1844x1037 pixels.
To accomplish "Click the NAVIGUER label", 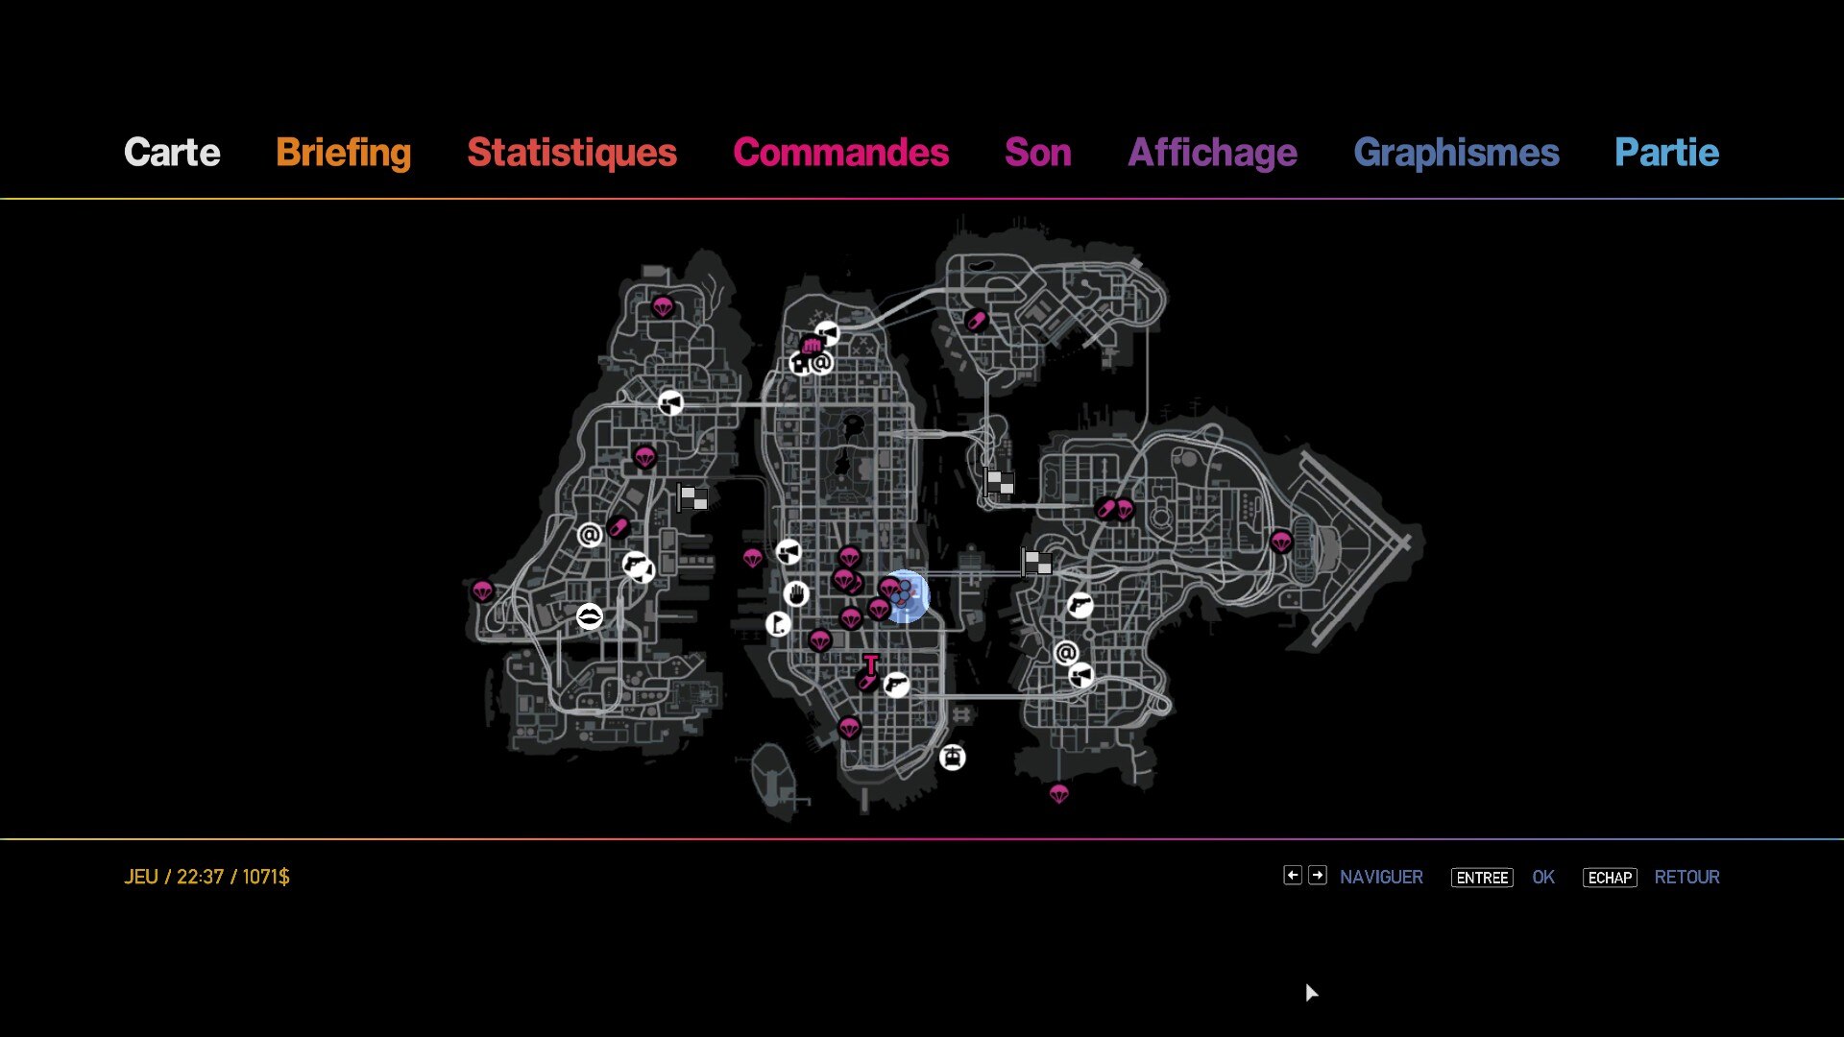I will tap(1381, 878).
